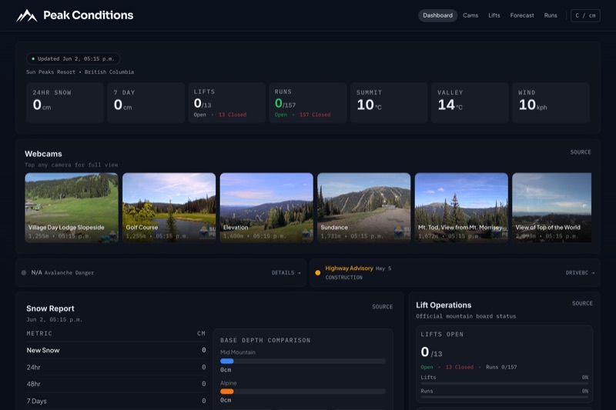The height and width of the screenshot is (410, 616).
Task: Open the Webcams SOURCE link
Action: tap(581, 152)
